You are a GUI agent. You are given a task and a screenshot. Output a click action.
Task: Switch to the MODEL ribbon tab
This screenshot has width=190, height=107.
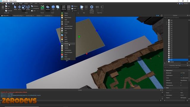[x=26, y=4]
